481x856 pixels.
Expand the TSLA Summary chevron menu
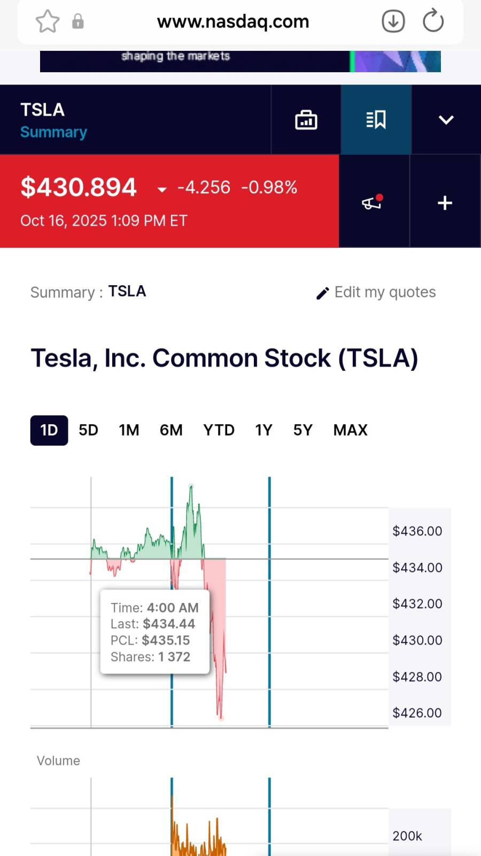[446, 120]
